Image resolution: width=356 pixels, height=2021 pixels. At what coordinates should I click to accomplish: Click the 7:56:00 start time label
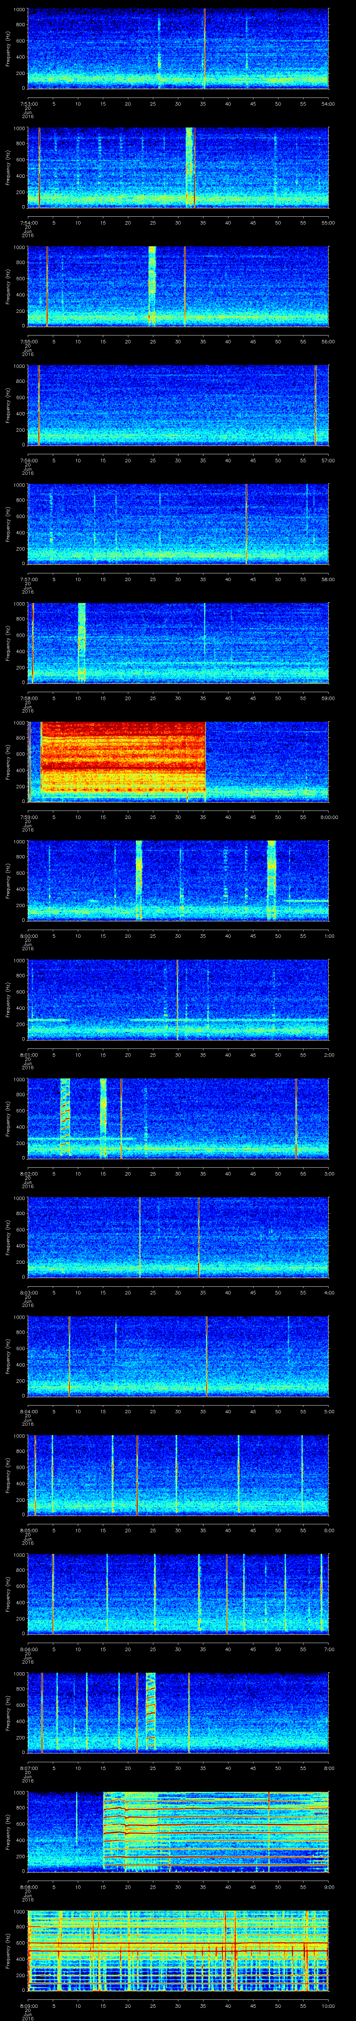(x=28, y=460)
